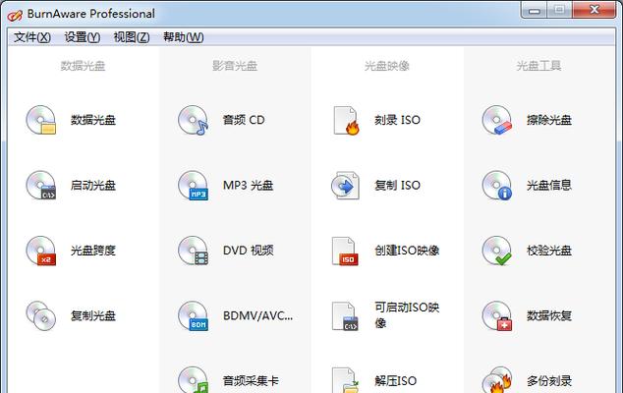Click the 多份刻录 label text
623x393 pixels.
pyautogui.click(x=549, y=381)
